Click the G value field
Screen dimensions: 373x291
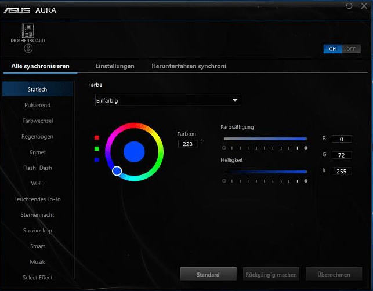tap(342, 155)
